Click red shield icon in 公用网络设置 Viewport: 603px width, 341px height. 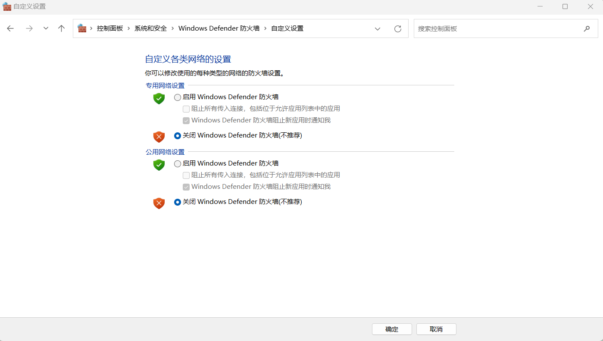click(159, 203)
